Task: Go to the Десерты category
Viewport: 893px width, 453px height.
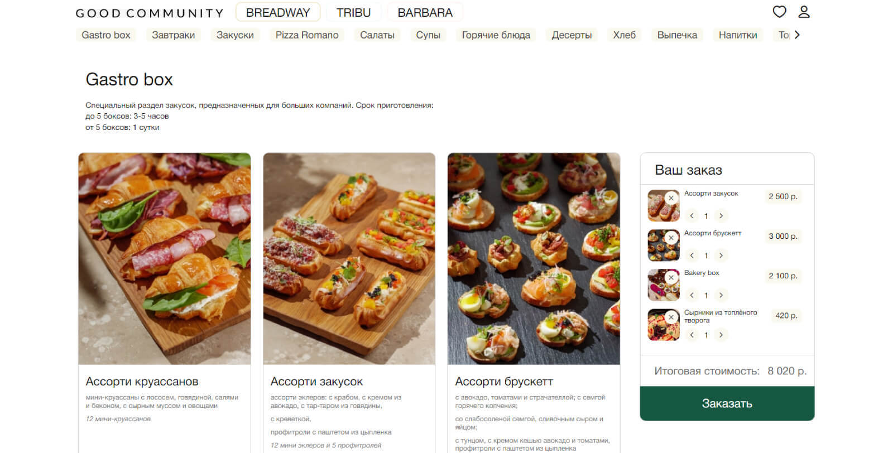Action: 572,35
